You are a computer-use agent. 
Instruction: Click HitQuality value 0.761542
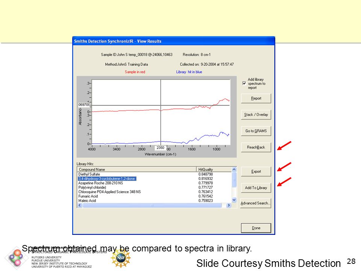206,196
